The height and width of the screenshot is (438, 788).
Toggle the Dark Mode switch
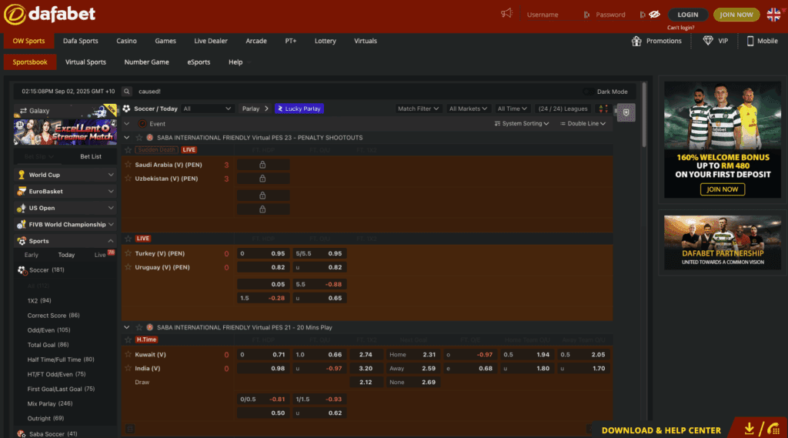click(587, 92)
